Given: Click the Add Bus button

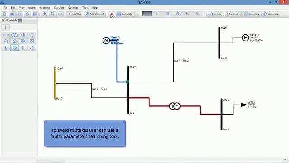Looking at the screenshot, I should click(75, 14).
